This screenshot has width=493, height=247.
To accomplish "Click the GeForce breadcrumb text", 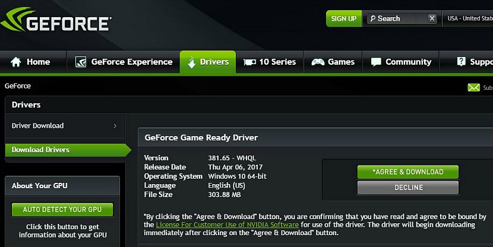I will click(x=18, y=85).
